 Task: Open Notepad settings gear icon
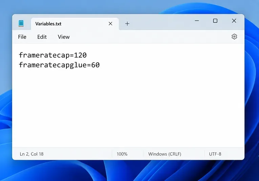(x=234, y=36)
